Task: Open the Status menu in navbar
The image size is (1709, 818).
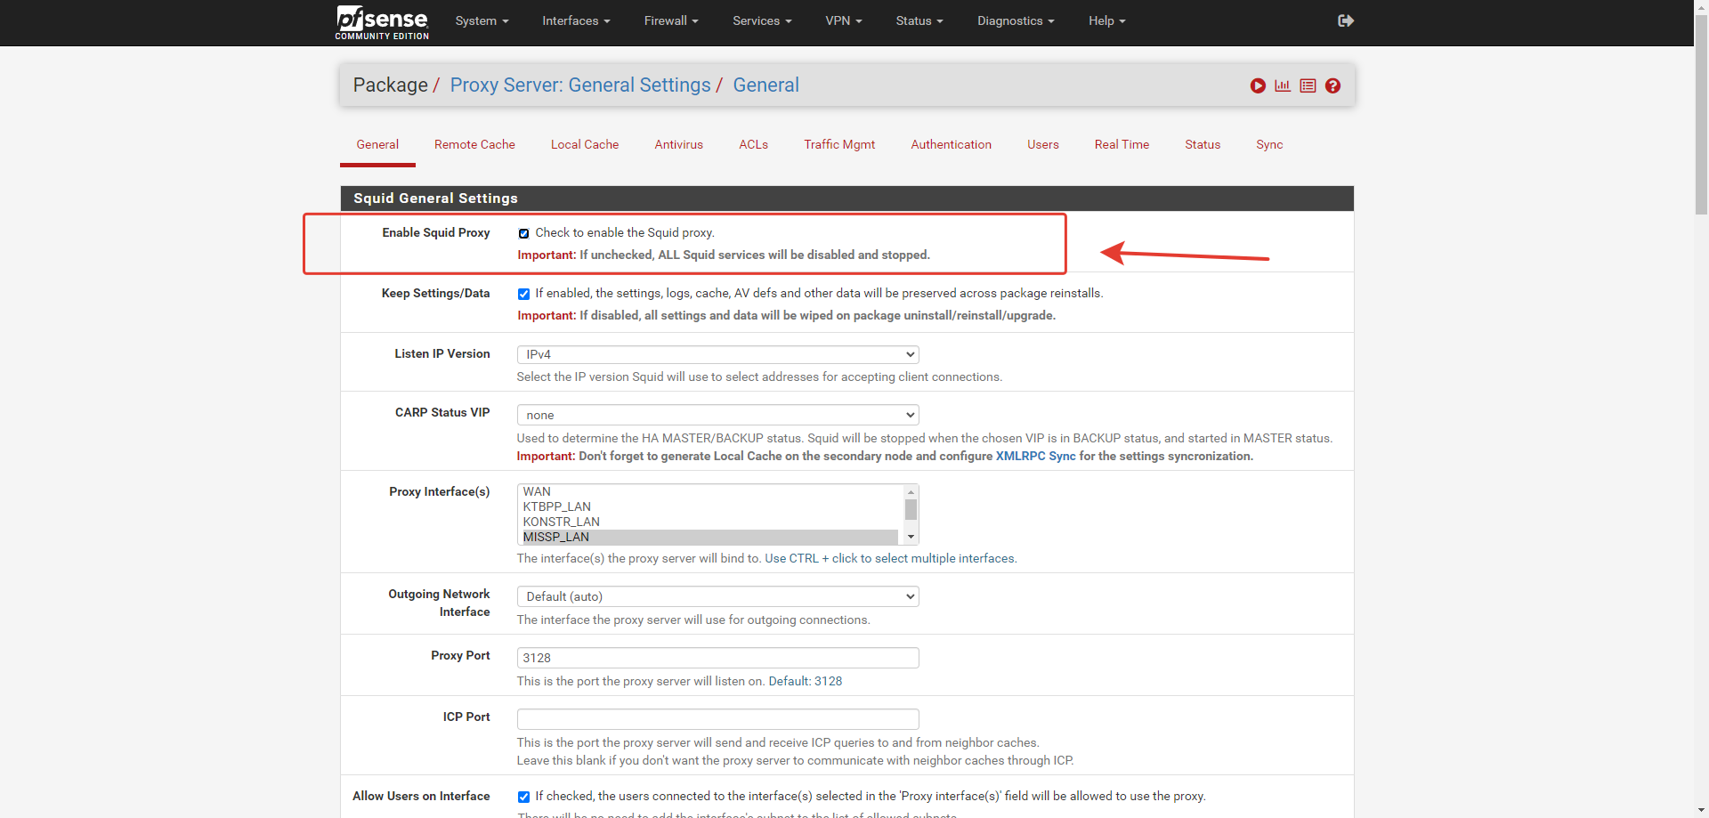Action: pos(919,20)
